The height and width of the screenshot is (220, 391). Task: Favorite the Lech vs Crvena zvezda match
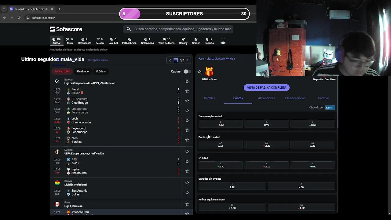(187, 120)
